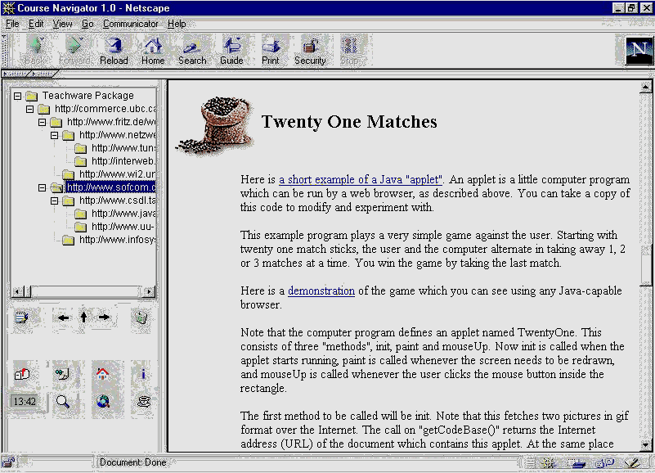Open the Security info toolbar button
Image resolution: width=655 pixels, height=473 pixels.
pyautogui.click(x=310, y=50)
